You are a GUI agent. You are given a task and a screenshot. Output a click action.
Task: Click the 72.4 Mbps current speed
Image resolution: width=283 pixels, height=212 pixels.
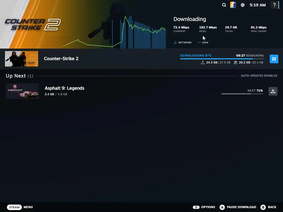[181, 27]
